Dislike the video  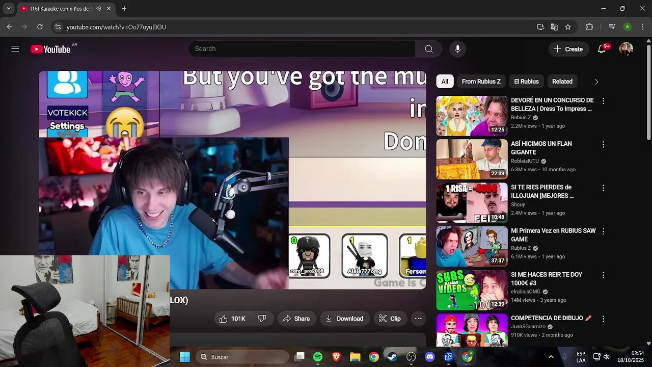pos(262,319)
